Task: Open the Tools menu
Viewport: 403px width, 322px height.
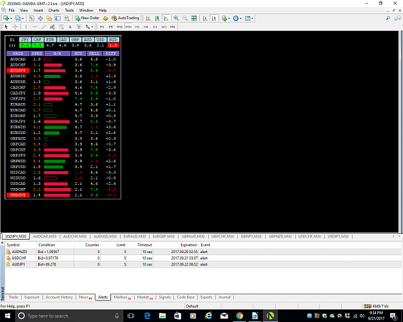Action: (69, 10)
